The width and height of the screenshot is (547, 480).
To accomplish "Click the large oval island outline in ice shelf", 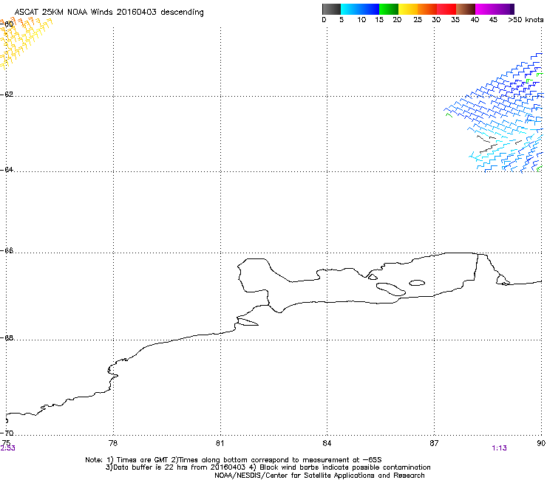I will (391, 289).
